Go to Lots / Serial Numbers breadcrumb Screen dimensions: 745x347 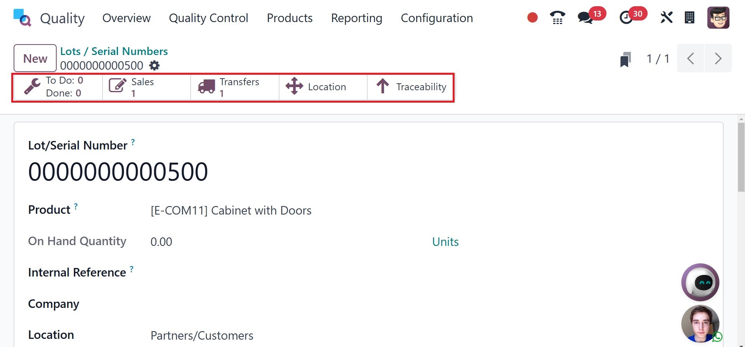tap(114, 52)
